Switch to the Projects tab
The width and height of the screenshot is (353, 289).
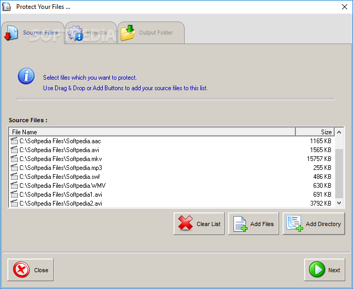[91, 33]
